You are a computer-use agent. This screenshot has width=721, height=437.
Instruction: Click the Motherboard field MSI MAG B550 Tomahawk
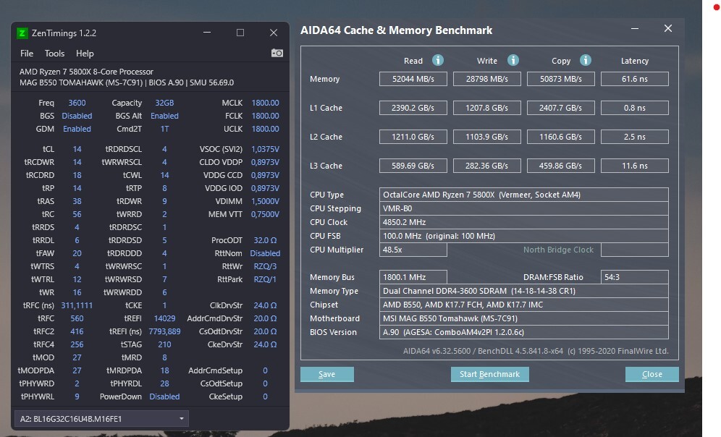coord(523,318)
